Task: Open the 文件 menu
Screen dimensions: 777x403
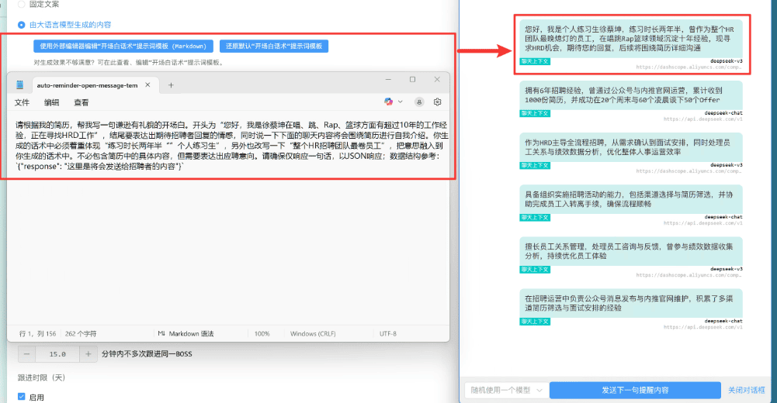Action: coord(22,103)
